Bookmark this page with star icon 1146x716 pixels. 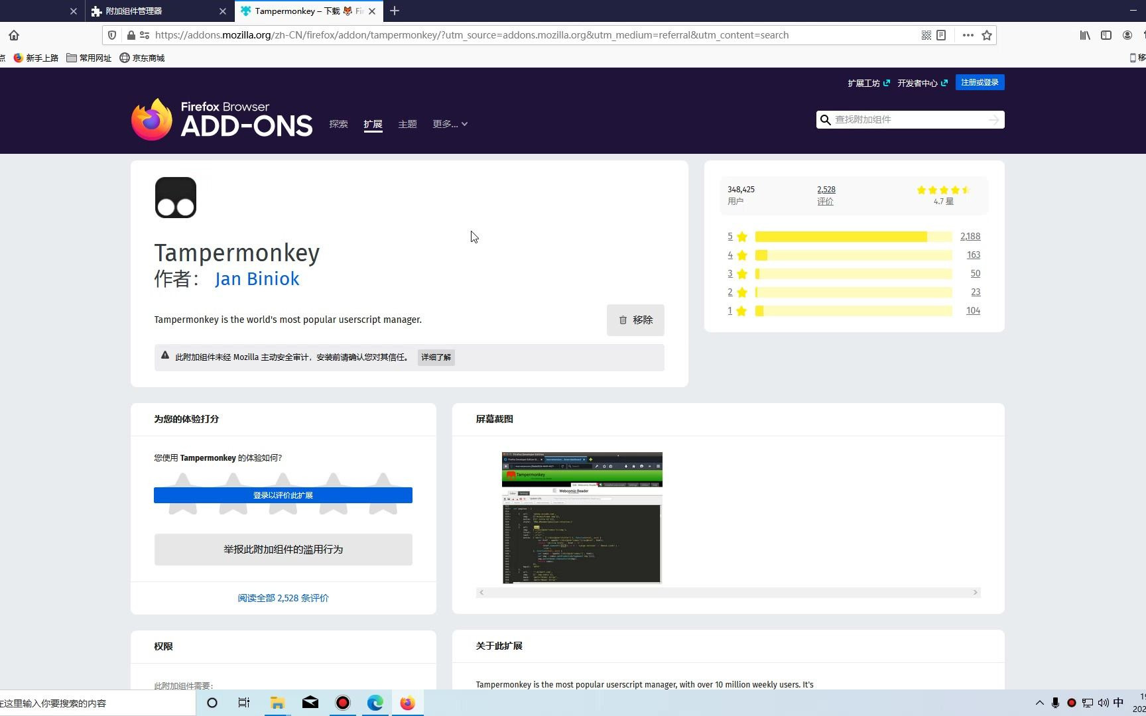tap(987, 35)
